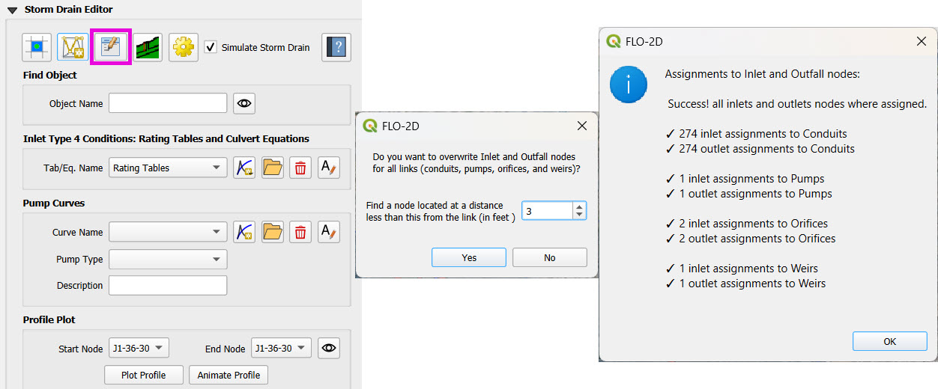The height and width of the screenshot is (389, 938).
Task: Collapse the Storm Drain Editor panel
Action: 12,10
